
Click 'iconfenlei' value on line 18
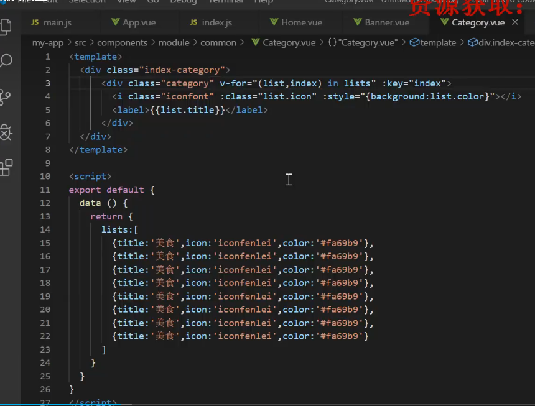coord(244,283)
